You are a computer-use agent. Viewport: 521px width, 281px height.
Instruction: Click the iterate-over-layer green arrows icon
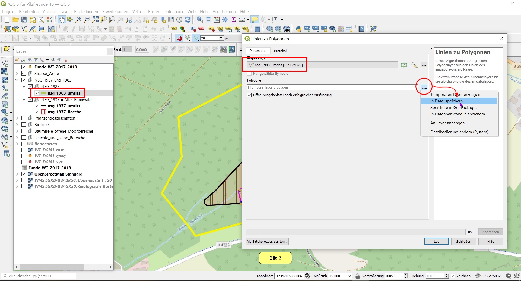(x=404, y=65)
